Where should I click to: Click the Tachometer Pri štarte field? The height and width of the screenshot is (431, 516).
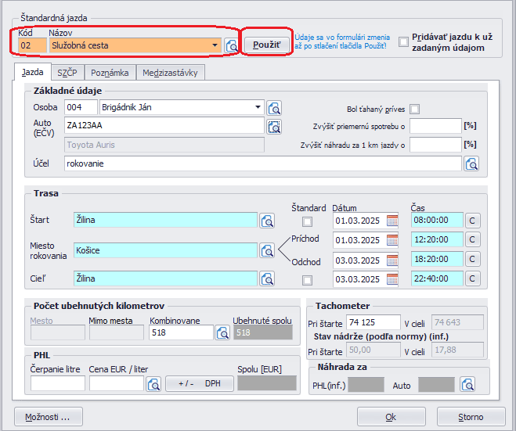coord(373,322)
